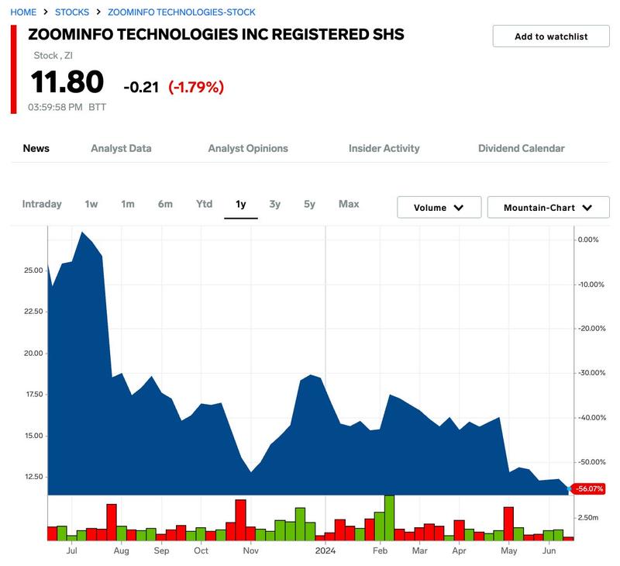Image resolution: width=620 pixels, height=566 pixels.
Task: Click the 22.50 price axis label
Action: coord(33,312)
